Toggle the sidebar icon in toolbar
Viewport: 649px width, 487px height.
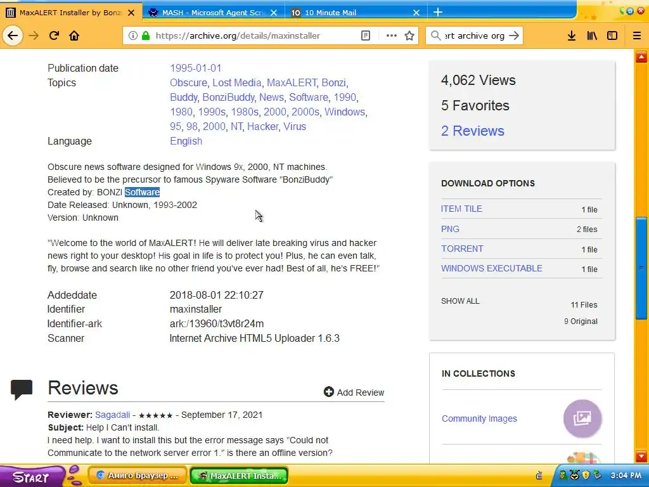[612, 36]
